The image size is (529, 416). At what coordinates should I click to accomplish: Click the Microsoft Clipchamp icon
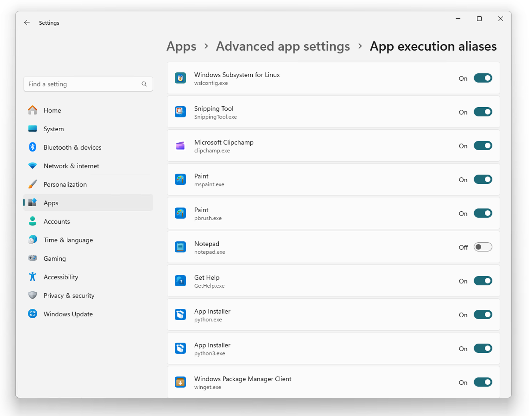tap(181, 146)
